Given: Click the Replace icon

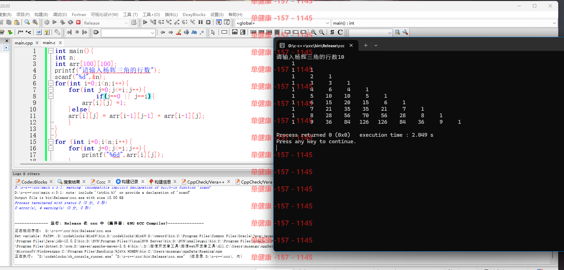Looking at the screenshot, I should 35,23.
